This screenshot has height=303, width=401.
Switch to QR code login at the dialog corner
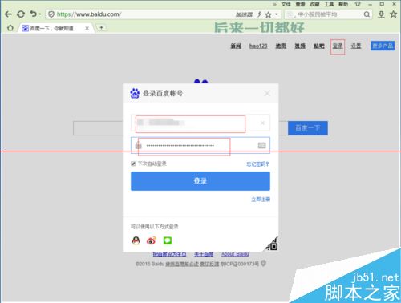pos(272,244)
